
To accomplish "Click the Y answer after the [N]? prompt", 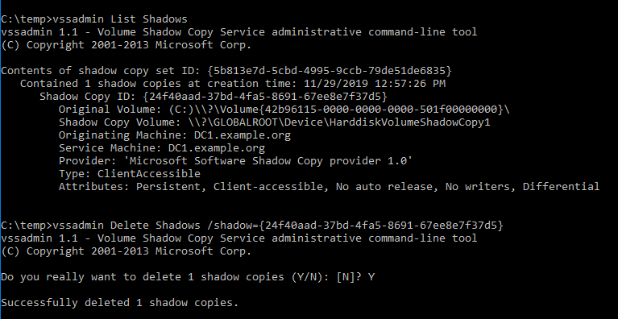I will coord(371,277).
